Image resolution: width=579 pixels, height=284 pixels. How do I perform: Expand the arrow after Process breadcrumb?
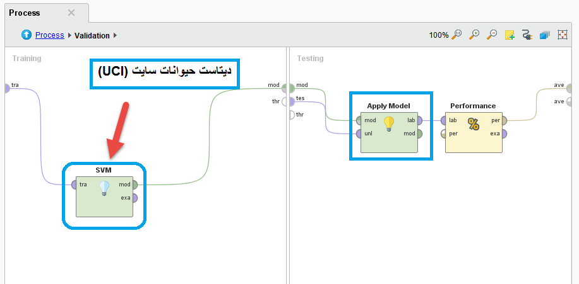coord(69,36)
